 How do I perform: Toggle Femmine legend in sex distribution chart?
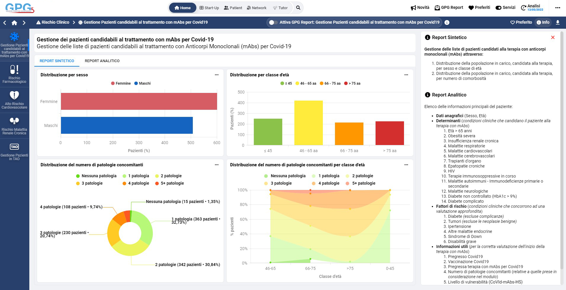click(x=121, y=83)
